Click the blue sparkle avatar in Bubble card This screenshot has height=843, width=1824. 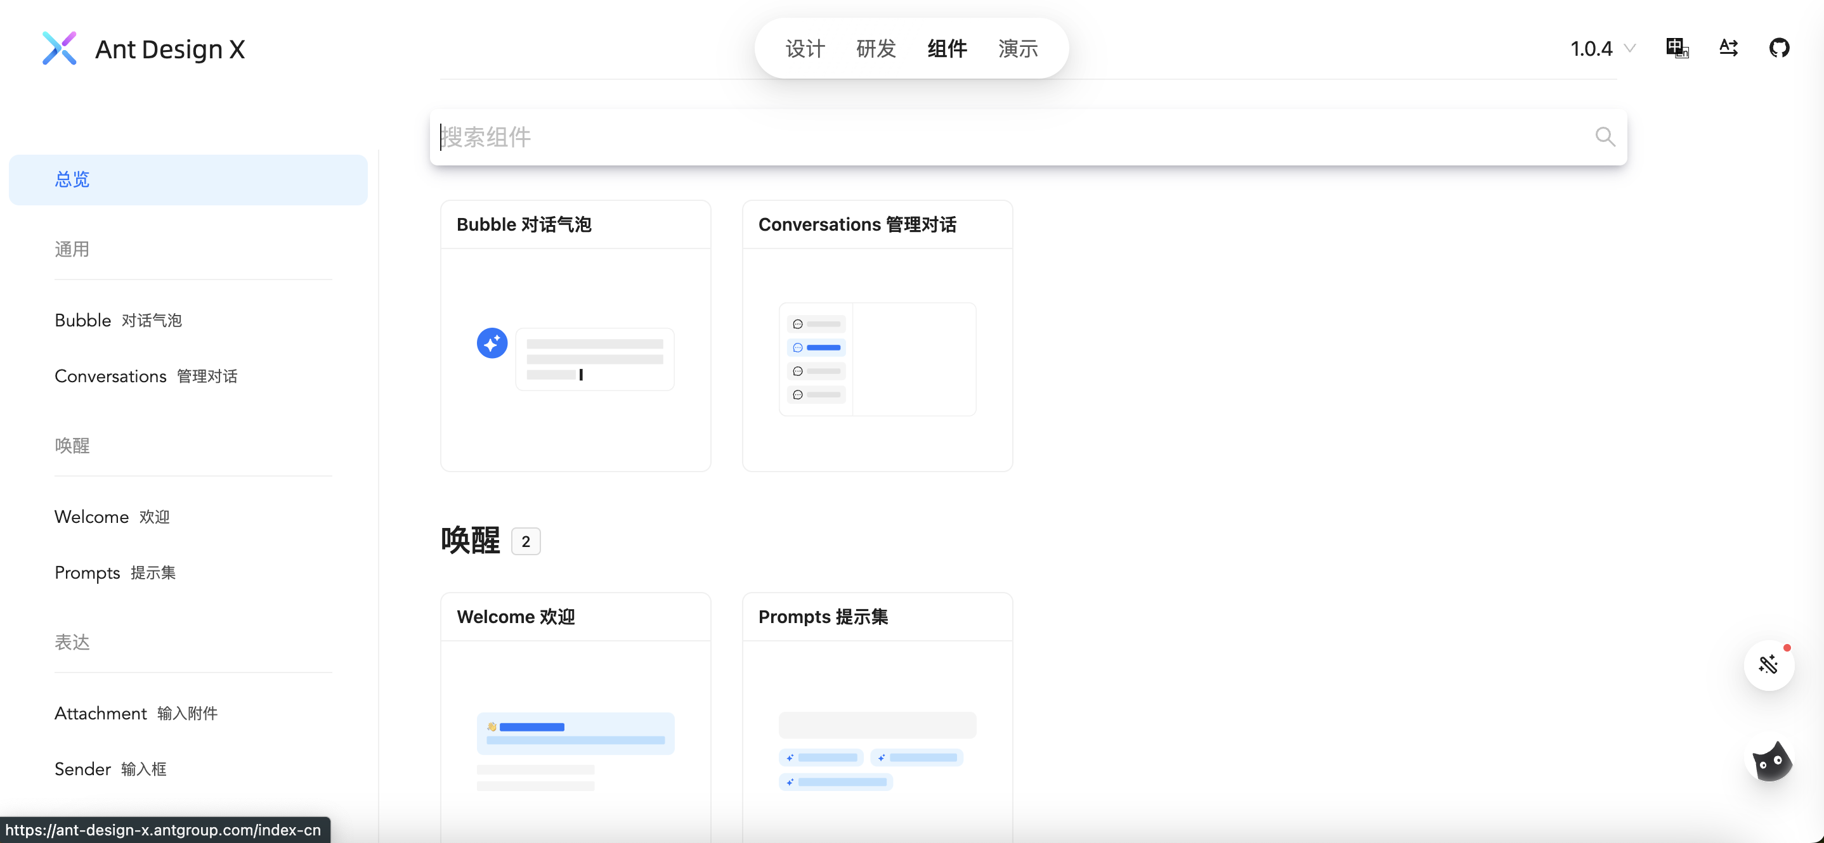pyautogui.click(x=492, y=344)
